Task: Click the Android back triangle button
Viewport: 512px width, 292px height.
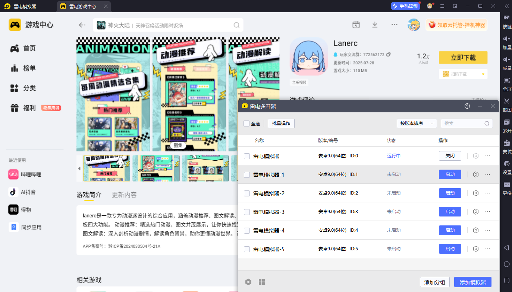Action: tap(506, 248)
